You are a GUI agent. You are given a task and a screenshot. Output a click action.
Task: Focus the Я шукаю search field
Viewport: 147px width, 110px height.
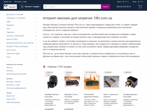72,7
